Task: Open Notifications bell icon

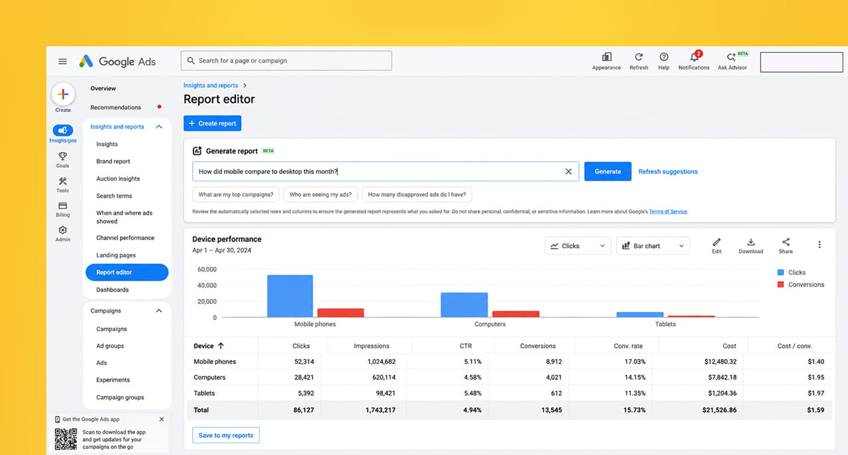Action: coord(694,57)
